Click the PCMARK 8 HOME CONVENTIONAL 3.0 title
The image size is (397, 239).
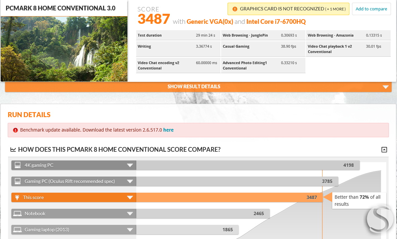[x=60, y=8]
